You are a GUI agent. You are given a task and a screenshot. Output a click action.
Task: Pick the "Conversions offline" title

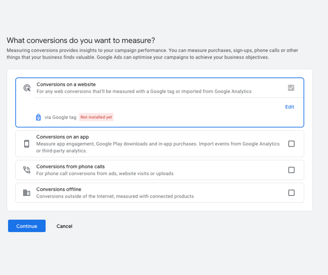point(59,189)
